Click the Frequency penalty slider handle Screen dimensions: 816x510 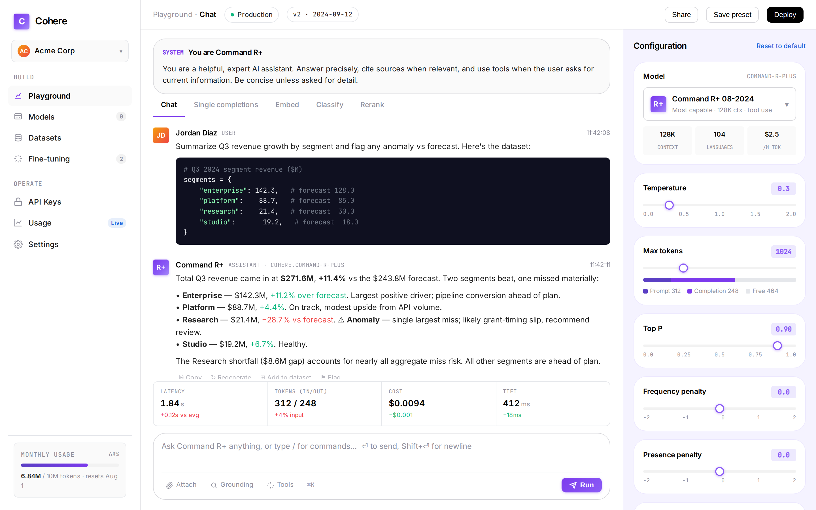720,409
